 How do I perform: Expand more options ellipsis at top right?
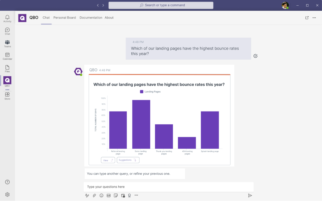pyautogui.click(x=314, y=18)
